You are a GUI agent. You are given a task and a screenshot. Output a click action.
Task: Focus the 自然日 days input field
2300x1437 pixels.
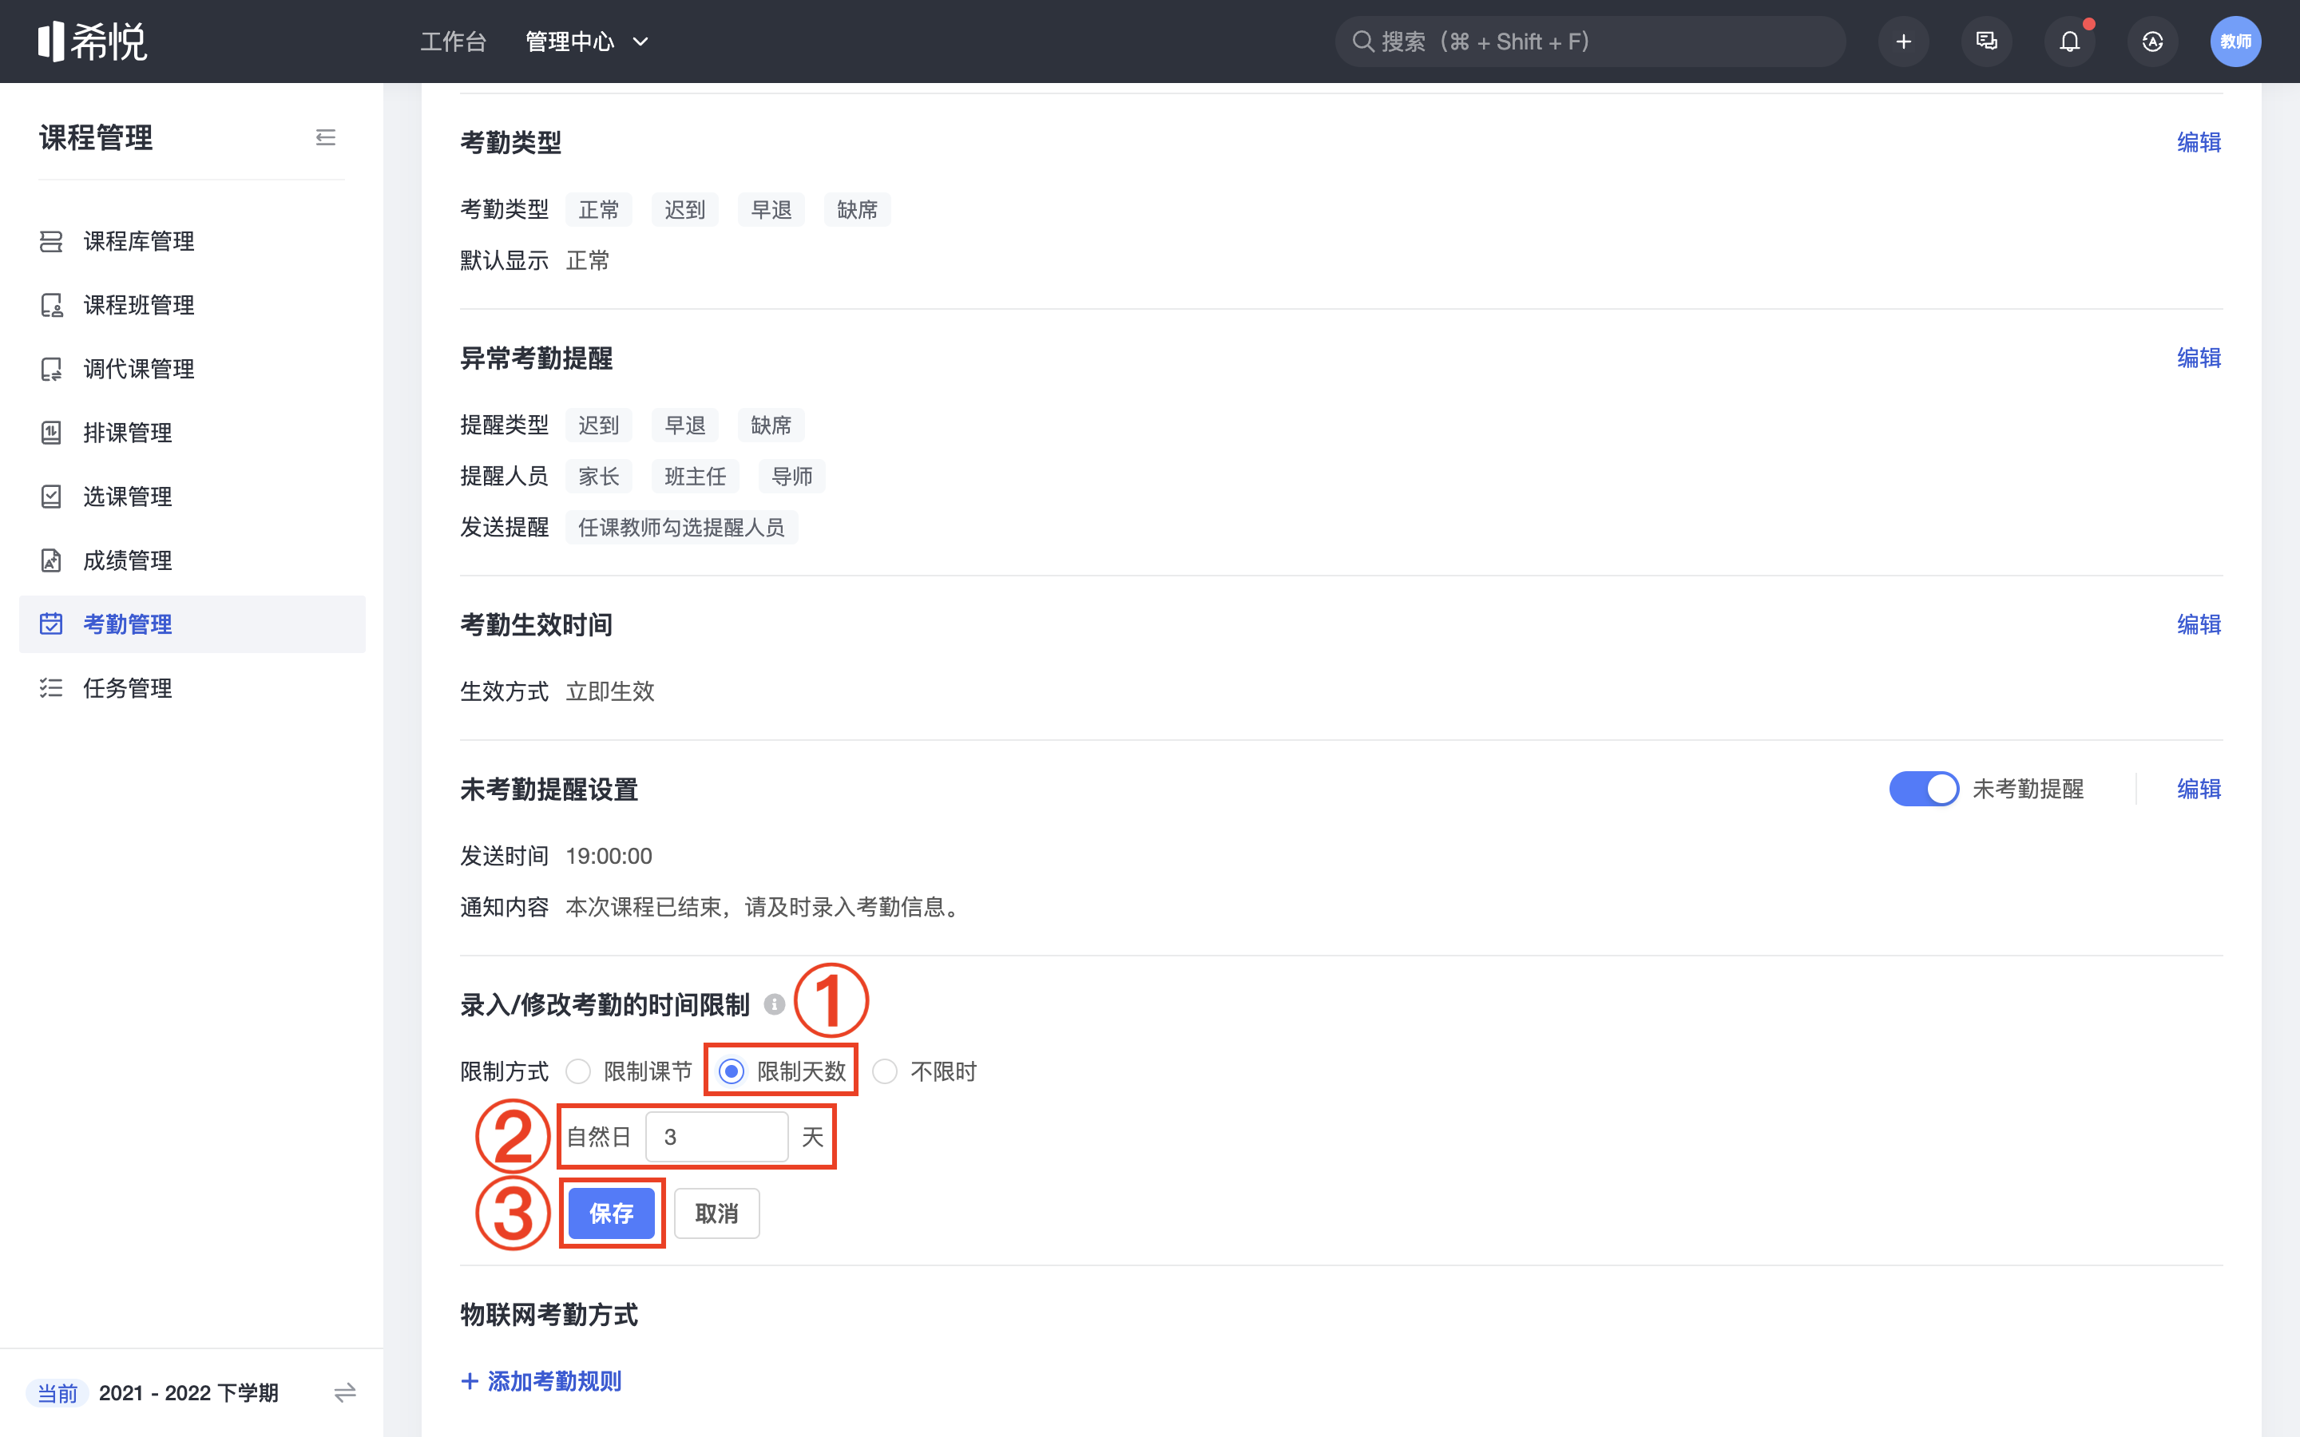pyautogui.click(x=716, y=1137)
